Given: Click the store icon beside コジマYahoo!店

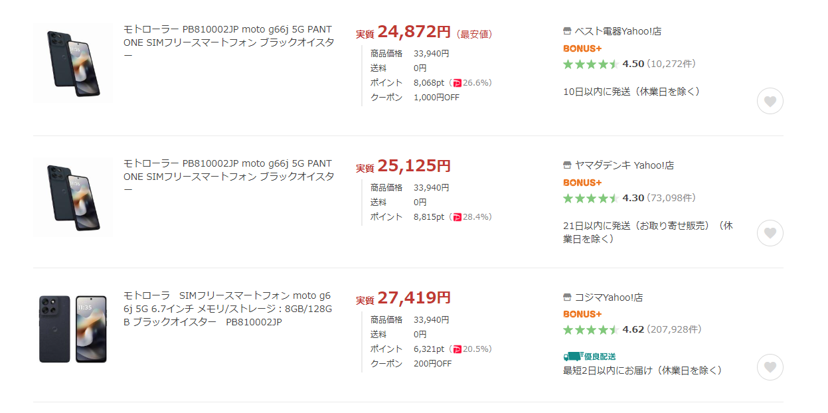Looking at the screenshot, I should pyautogui.click(x=567, y=297).
